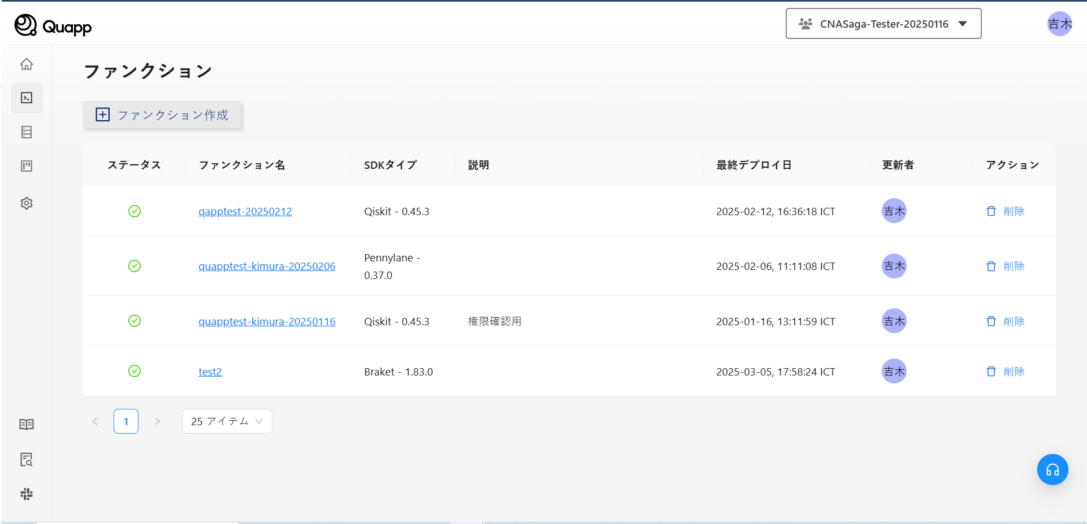The height and width of the screenshot is (524, 1087).
Task: Open the user avatar in top right
Action: (x=1059, y=24)
